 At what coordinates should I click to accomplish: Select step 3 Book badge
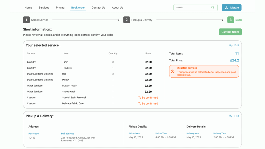tap(231, 20)
